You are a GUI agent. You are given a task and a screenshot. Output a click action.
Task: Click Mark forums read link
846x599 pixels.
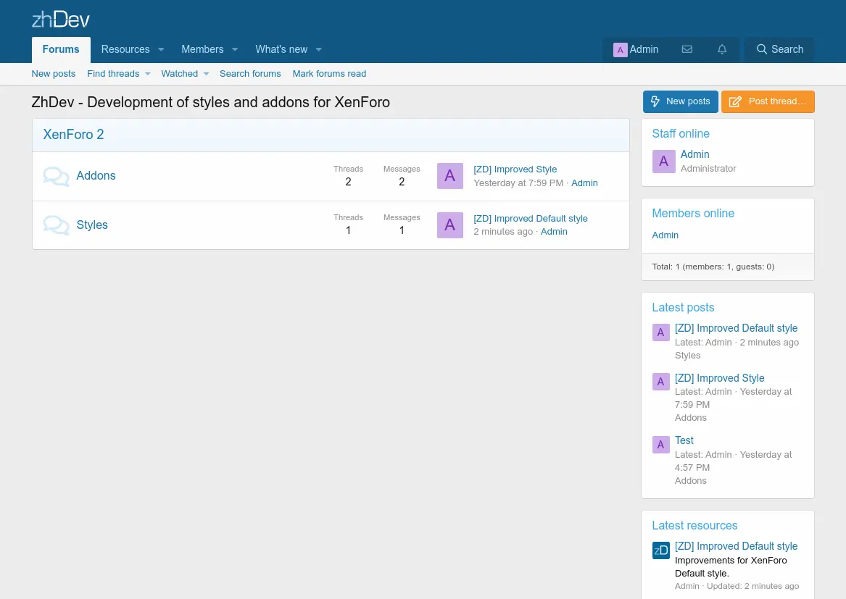(329, 74)
